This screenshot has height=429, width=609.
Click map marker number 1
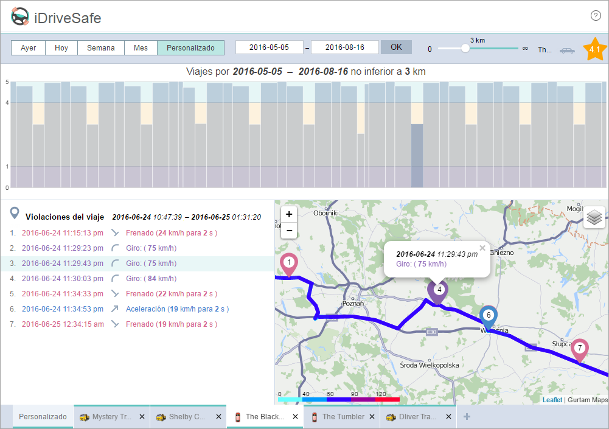(x=289, y=263)
